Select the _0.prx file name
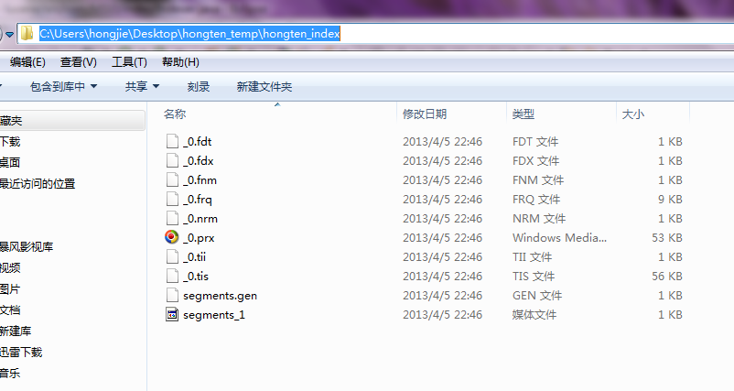 click(199, 238)
